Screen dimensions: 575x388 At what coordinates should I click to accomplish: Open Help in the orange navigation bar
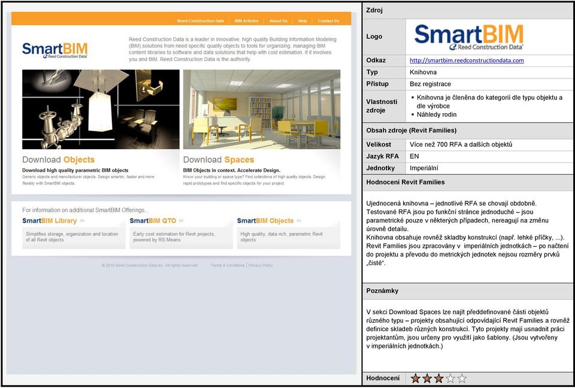coord(302,21)
